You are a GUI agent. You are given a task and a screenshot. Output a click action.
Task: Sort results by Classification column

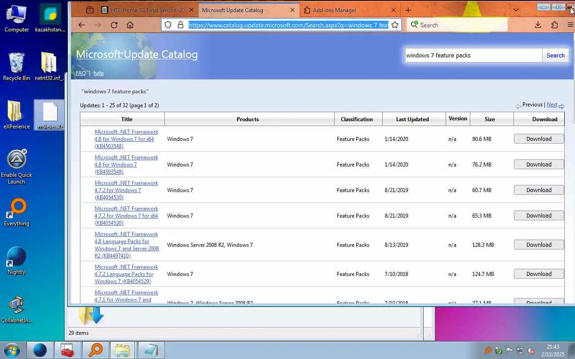click(x=357, y=119)
